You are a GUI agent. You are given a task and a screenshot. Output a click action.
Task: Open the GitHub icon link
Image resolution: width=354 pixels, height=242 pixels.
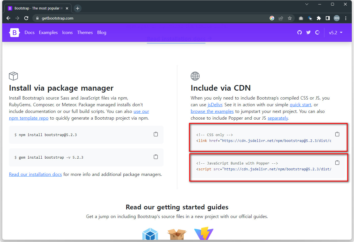(300, 33)
